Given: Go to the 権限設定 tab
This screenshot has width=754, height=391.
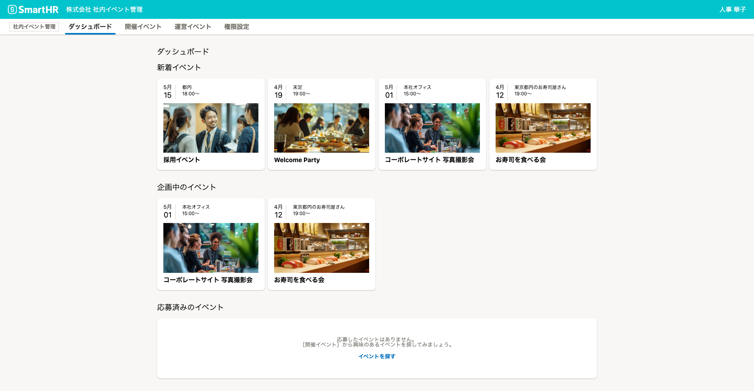Looking at the screenshot, I should click(x=236, y=27).
